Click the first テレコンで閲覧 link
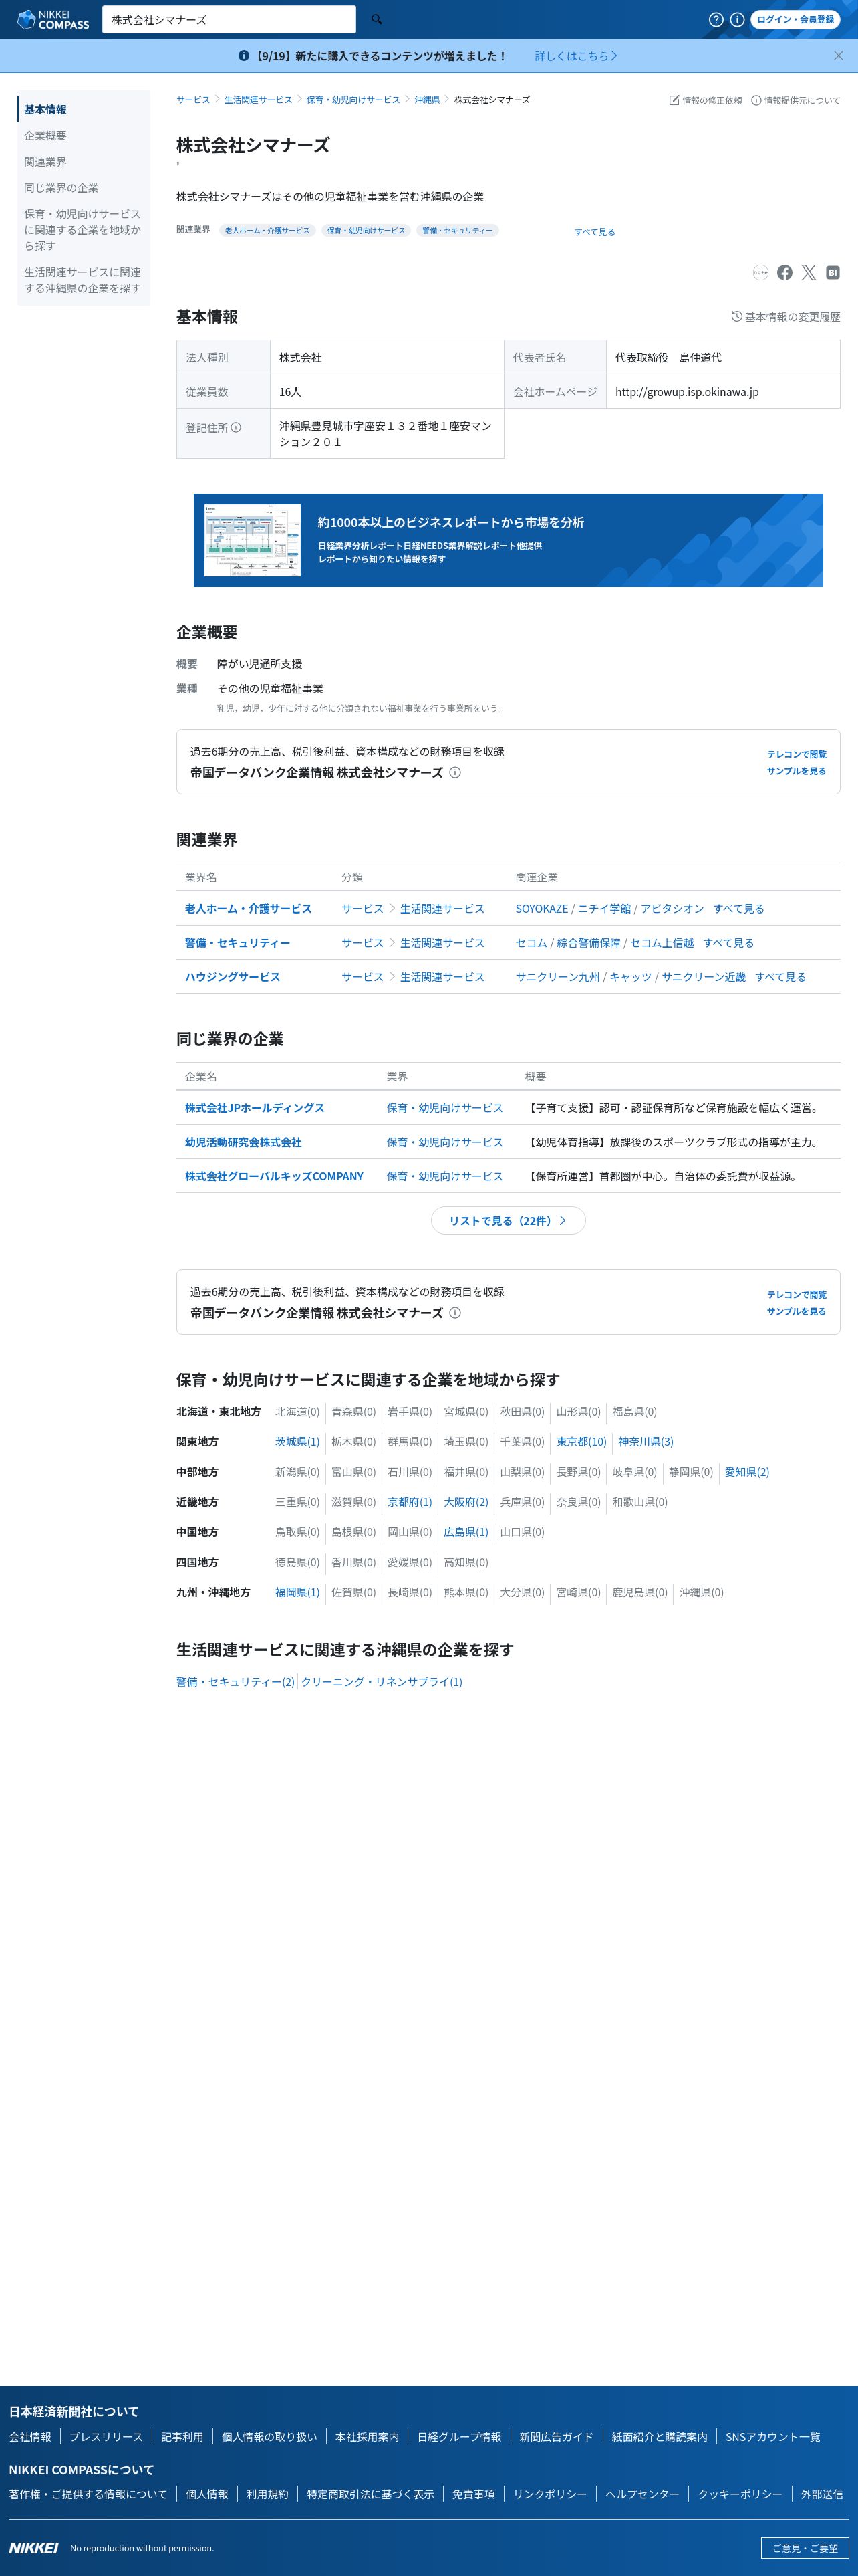 pos(796,754)
